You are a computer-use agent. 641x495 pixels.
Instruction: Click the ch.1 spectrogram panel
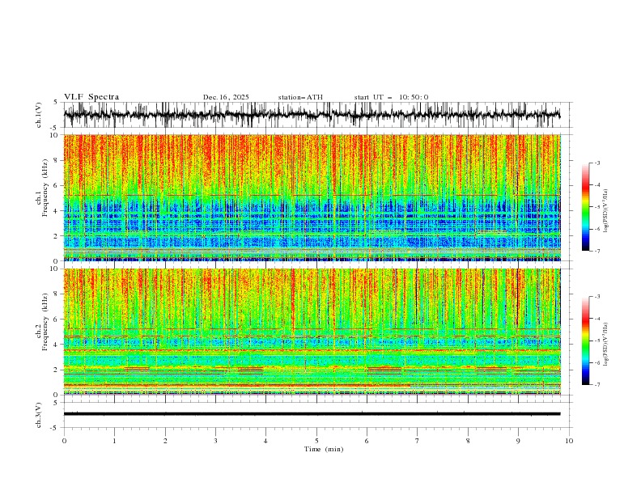pyautogui.click(x=312, y=197)
